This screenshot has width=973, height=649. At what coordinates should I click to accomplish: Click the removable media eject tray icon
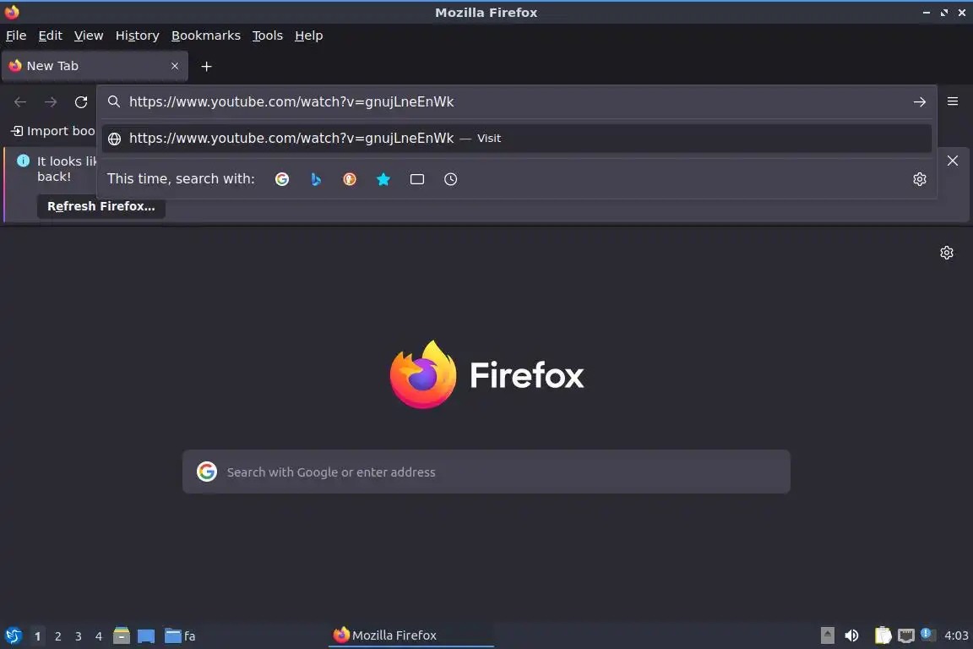pyautogui.click(x=827, y=635)
